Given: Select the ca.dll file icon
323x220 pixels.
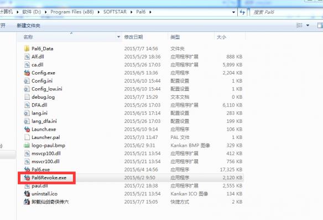Looking at the screenshot, I should pos(27,65).
